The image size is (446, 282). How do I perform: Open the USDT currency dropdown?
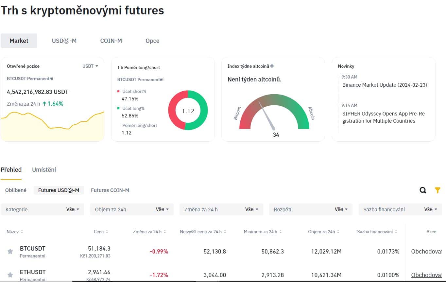coord(90,66)
